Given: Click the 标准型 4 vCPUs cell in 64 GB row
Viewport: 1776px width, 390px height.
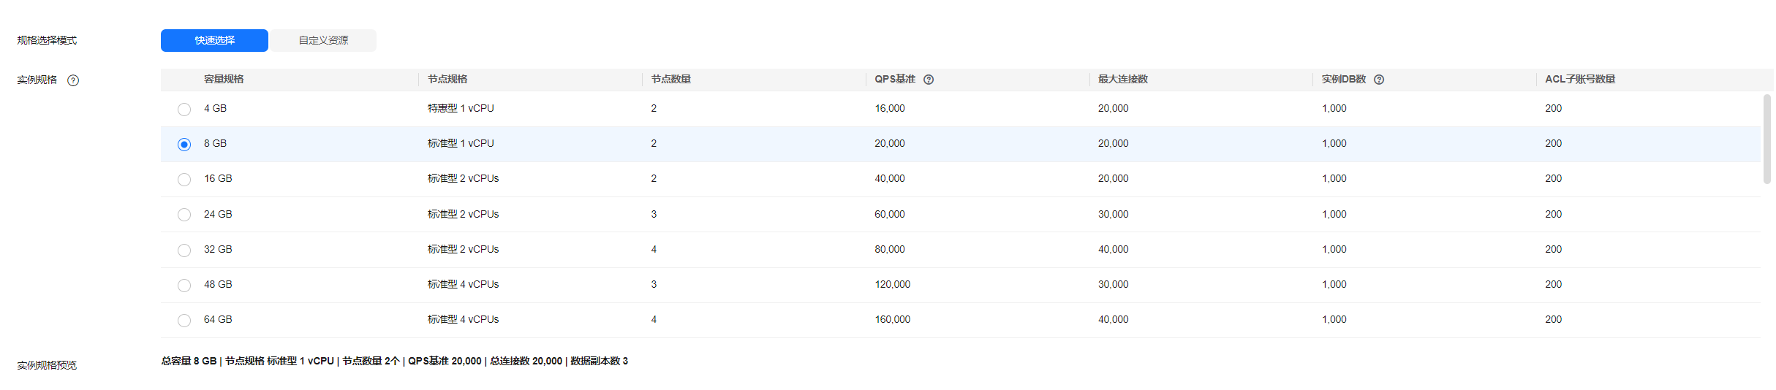Looking at the screenshot, I should [x=463, y=319].
